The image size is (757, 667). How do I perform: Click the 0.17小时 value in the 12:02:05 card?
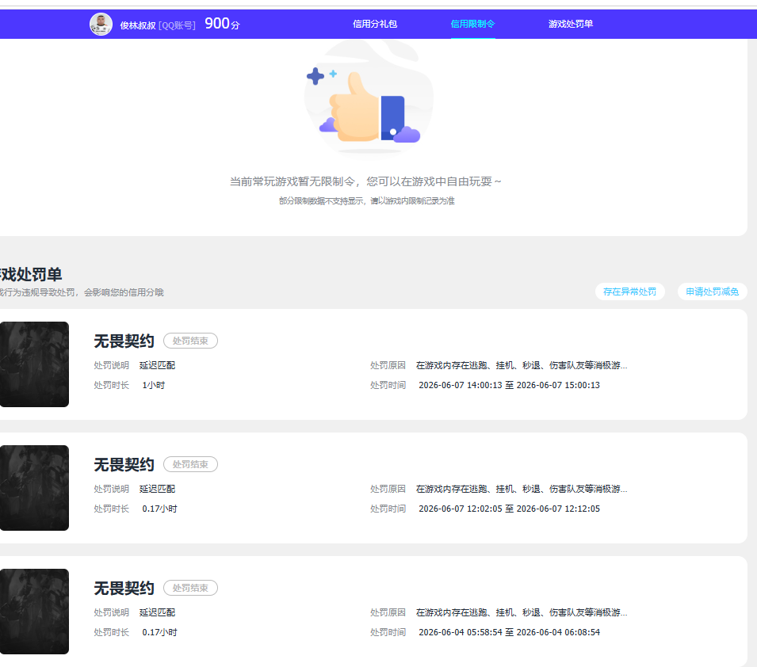tap(160, 509)
